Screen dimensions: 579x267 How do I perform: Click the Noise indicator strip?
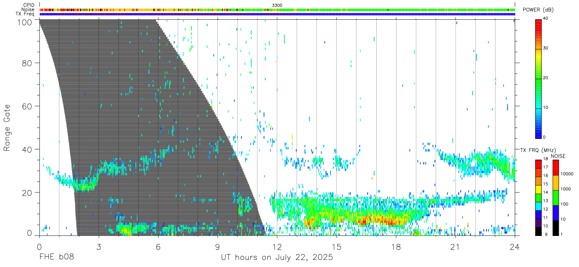pyautogui.click(x=277, y=9)
